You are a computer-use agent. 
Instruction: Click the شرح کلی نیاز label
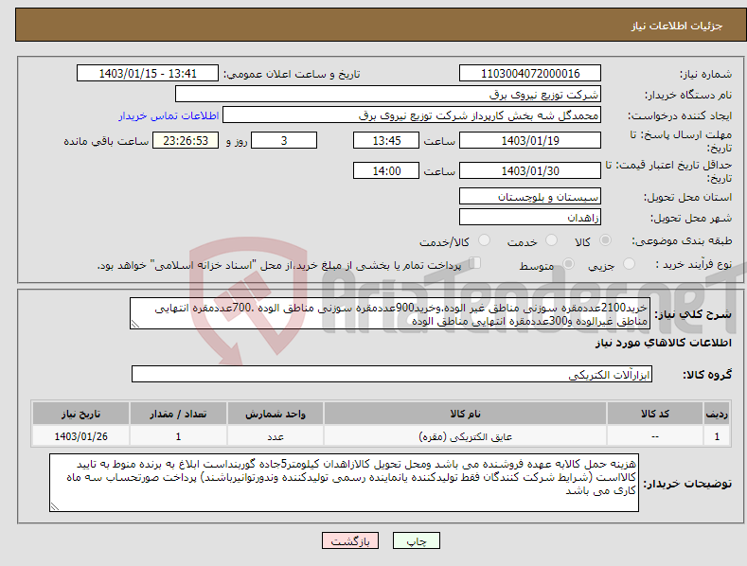click(693, 314)
